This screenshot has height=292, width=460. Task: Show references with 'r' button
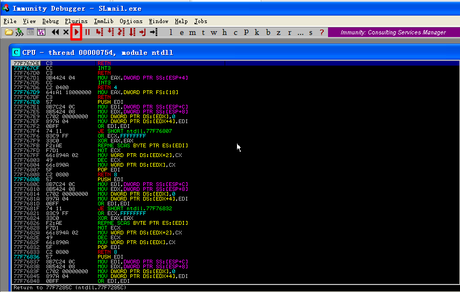pos(290,32)
